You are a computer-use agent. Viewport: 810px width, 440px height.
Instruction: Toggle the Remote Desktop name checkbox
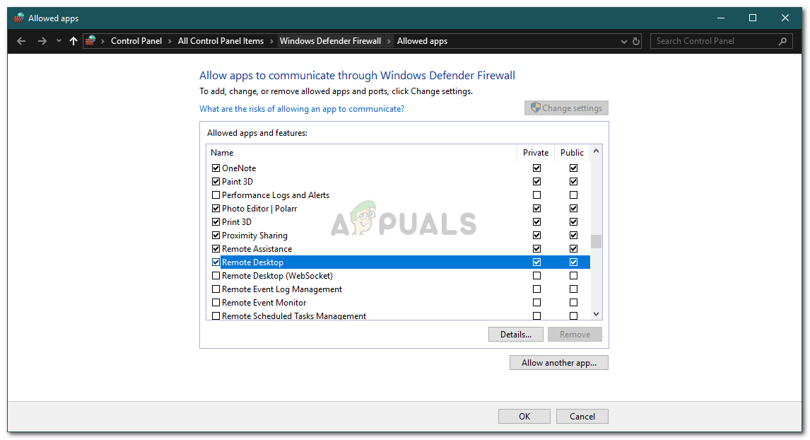[x=216, y=262]
